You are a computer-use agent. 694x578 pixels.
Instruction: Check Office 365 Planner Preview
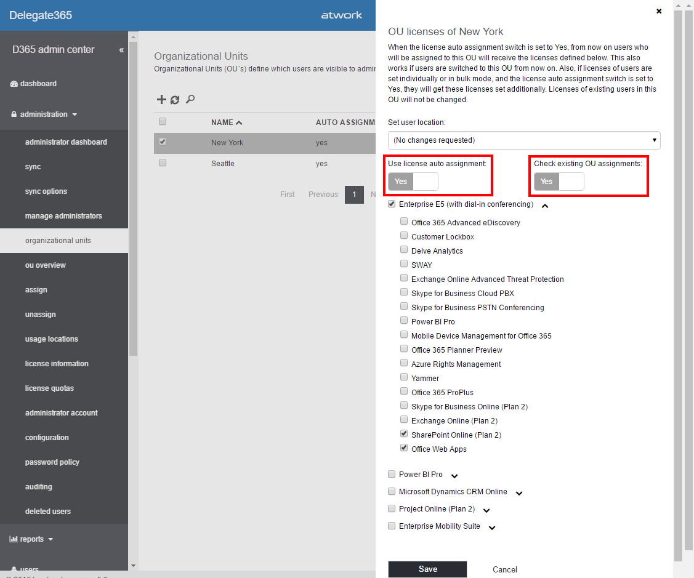click(404, 349)
